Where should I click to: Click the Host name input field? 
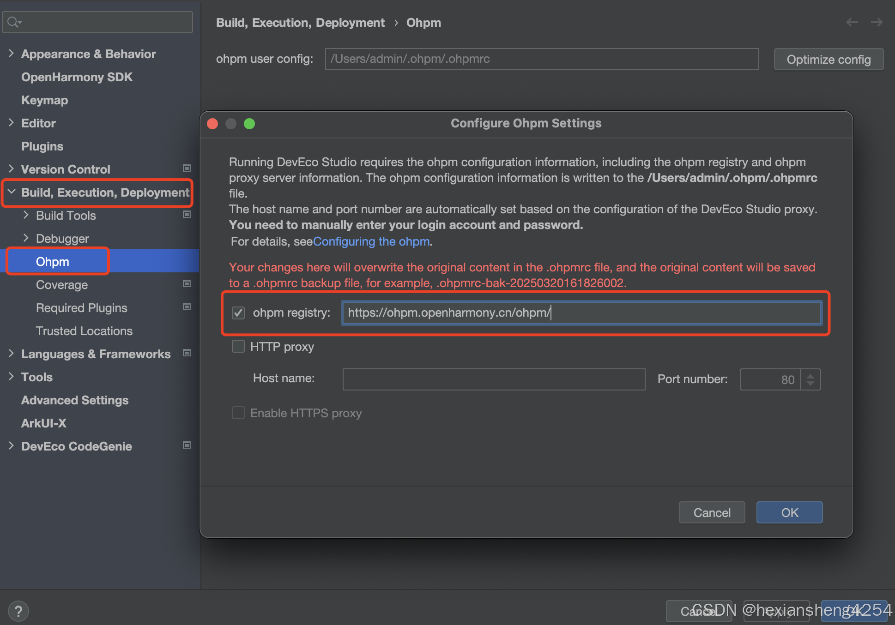pos(494,379)
